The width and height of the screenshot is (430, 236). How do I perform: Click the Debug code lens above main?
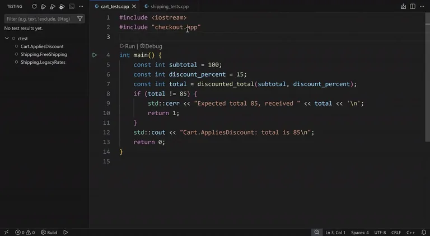coord(151,46)
